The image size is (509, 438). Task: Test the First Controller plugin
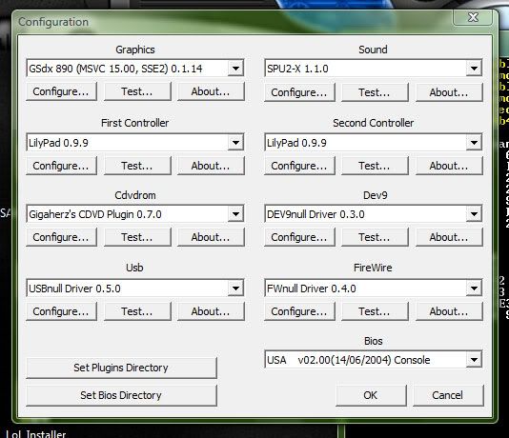137,166
